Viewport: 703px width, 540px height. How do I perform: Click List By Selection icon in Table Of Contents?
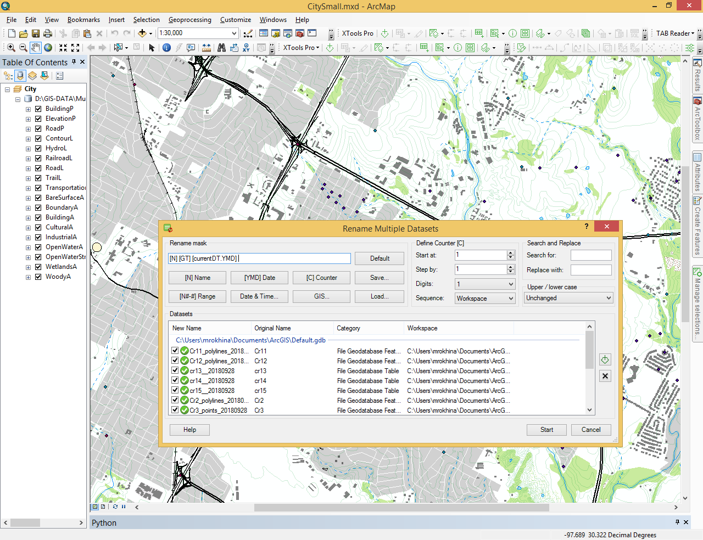44,76
